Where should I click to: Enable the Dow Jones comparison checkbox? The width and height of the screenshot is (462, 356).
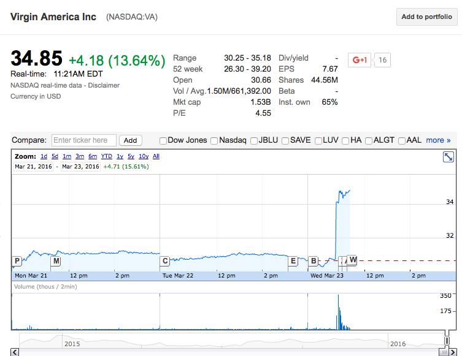(163, 140)
